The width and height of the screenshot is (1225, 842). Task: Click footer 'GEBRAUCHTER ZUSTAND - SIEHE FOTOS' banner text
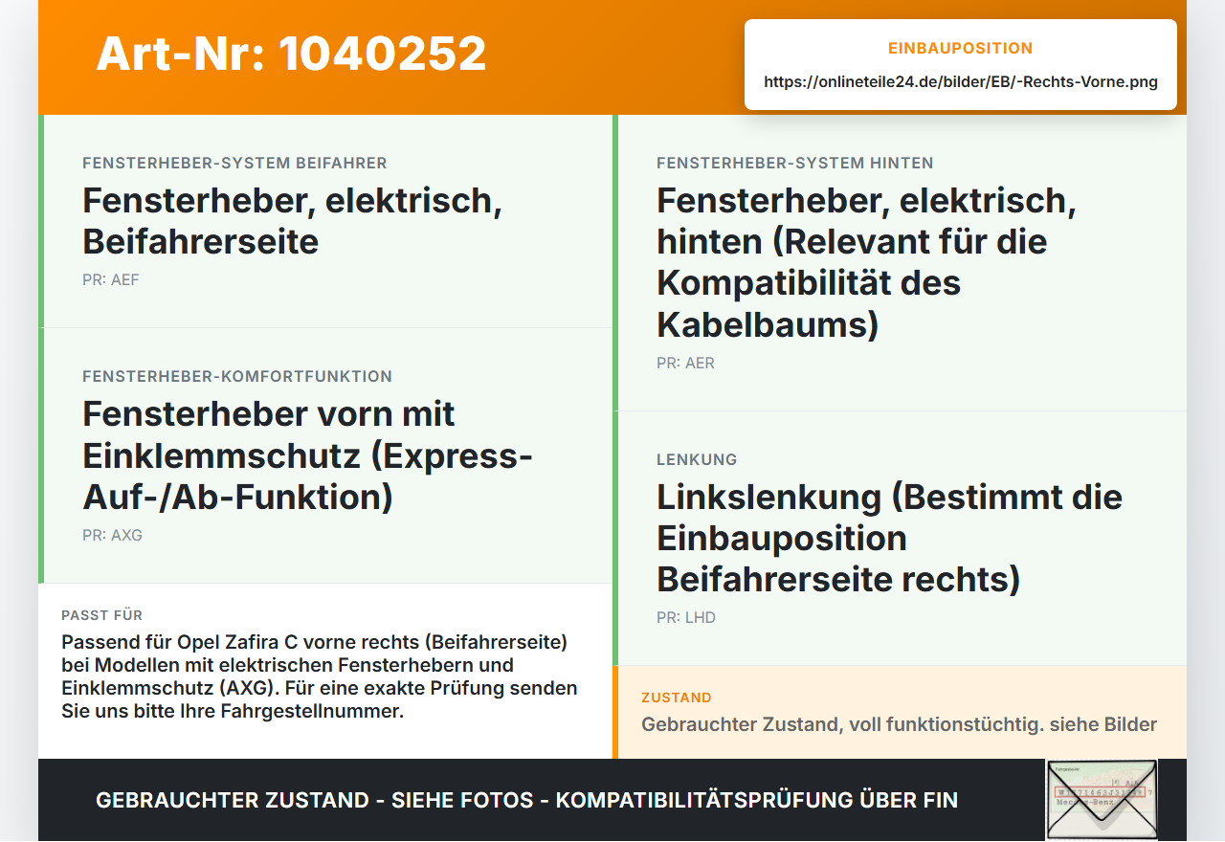tap(526, 800)
